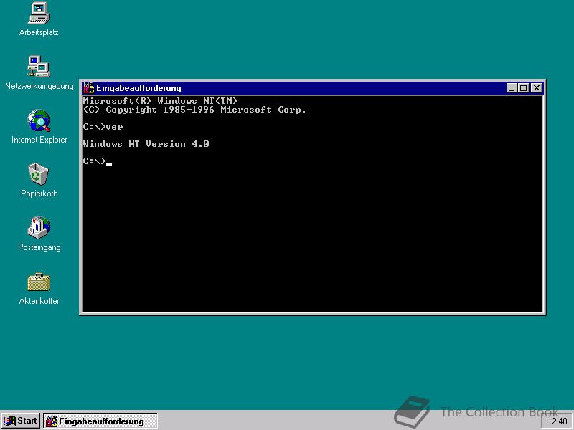Screen dimensions: 574x430
Task: Close the Eingabeaufforderung window
Action: [536, 87]
